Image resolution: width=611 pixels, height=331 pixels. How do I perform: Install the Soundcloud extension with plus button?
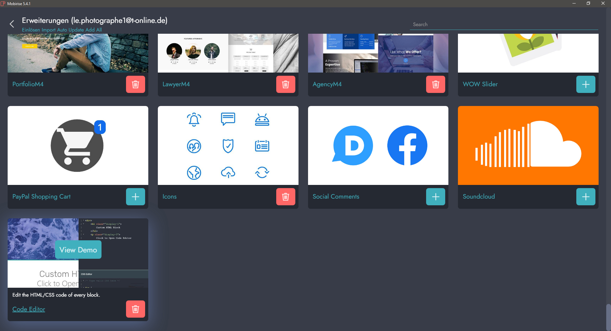586,197
